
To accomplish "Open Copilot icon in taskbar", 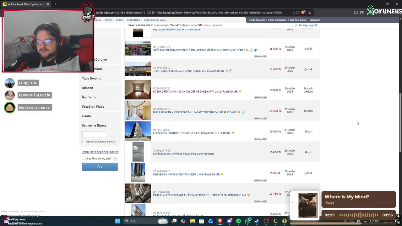I will pos(183,221).
